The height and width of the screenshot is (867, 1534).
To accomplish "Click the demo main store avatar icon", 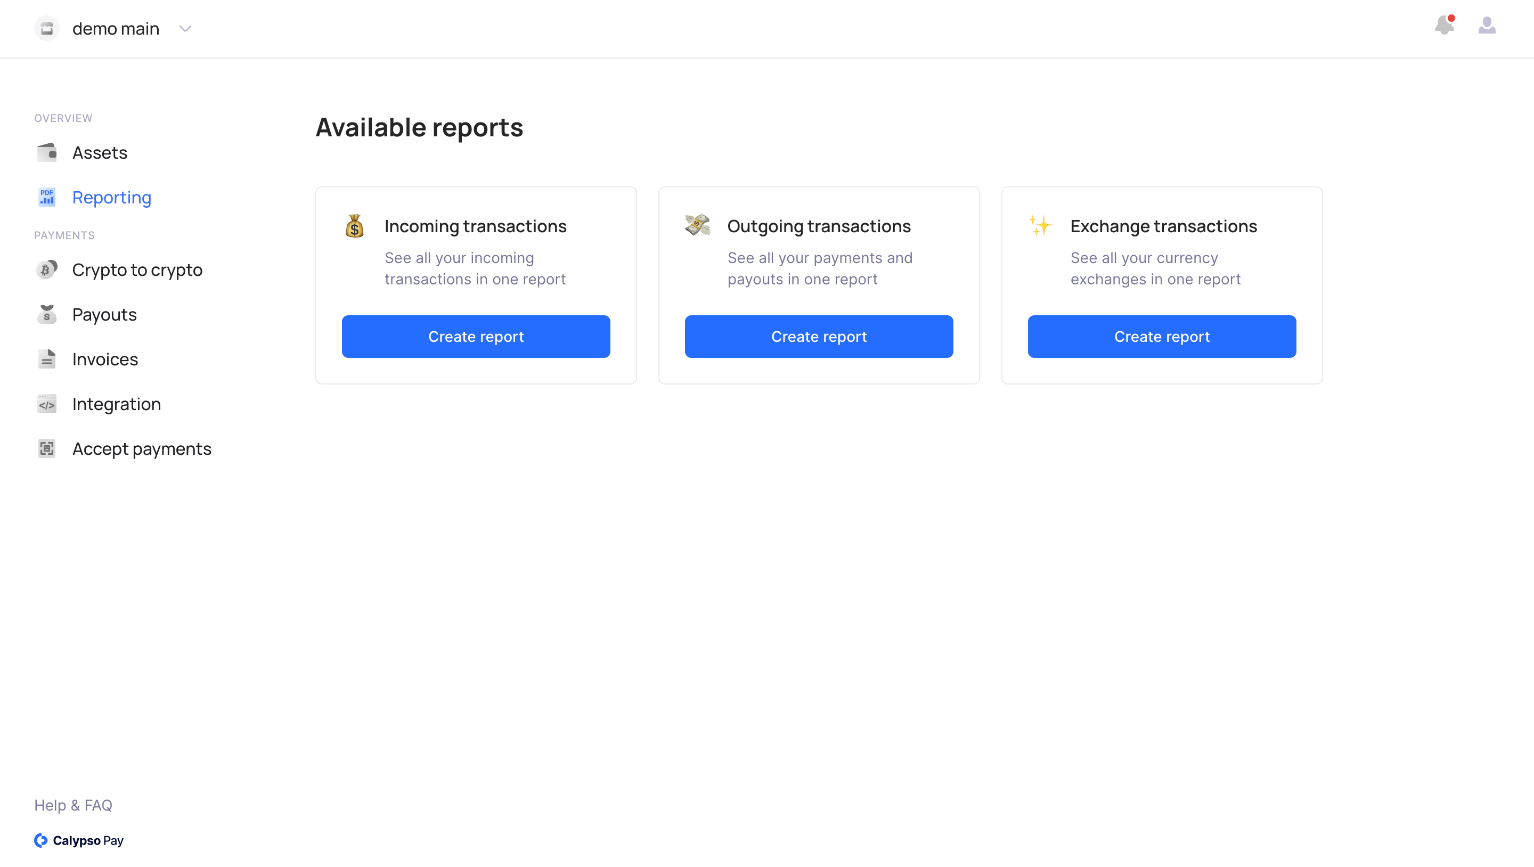I will (x=46, y=29).
